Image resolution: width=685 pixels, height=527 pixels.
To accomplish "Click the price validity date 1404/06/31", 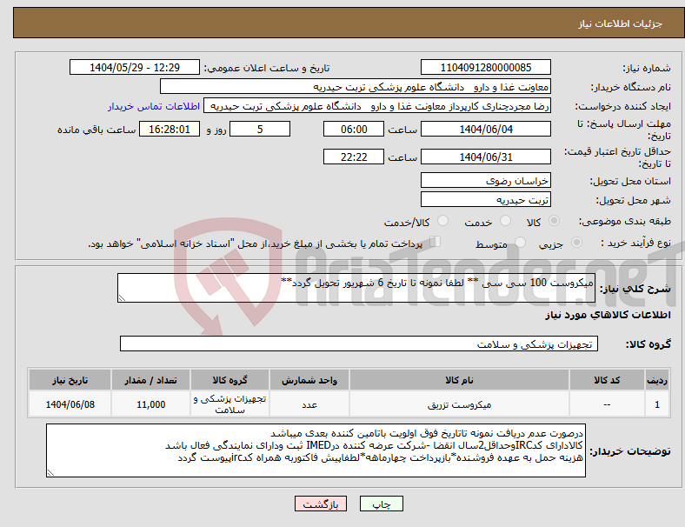I will tap(486, 157).
